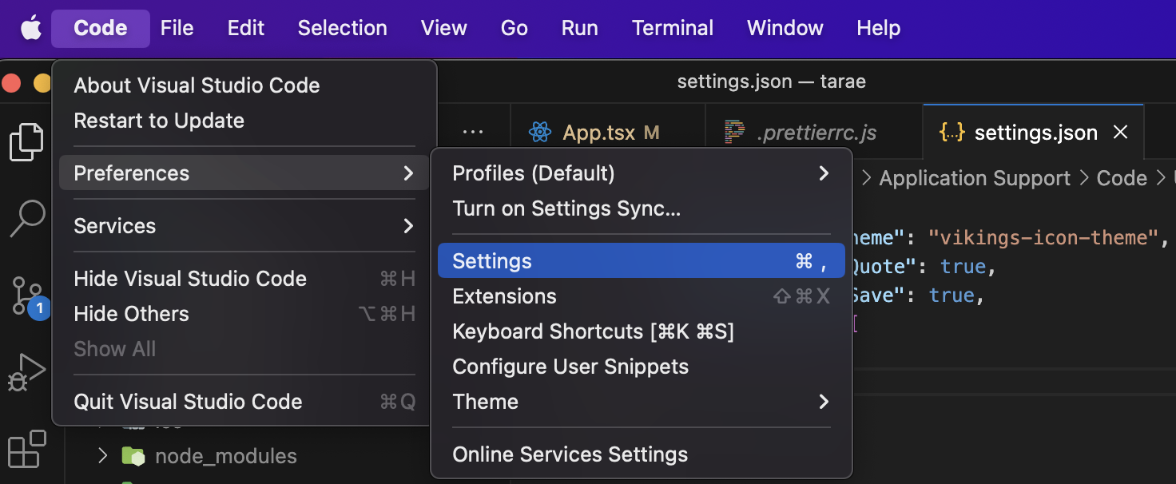Click the Application Support breadcrumb
This screenshot has height=484, width=1176.
tap(975, 178)
